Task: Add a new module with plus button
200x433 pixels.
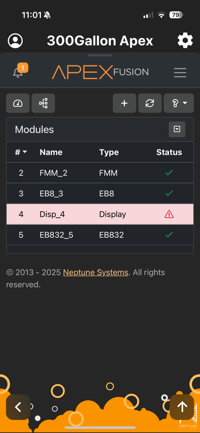Action: (124, 103)
